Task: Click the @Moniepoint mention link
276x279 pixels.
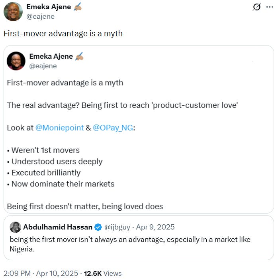Action: (x=60, y=128)
